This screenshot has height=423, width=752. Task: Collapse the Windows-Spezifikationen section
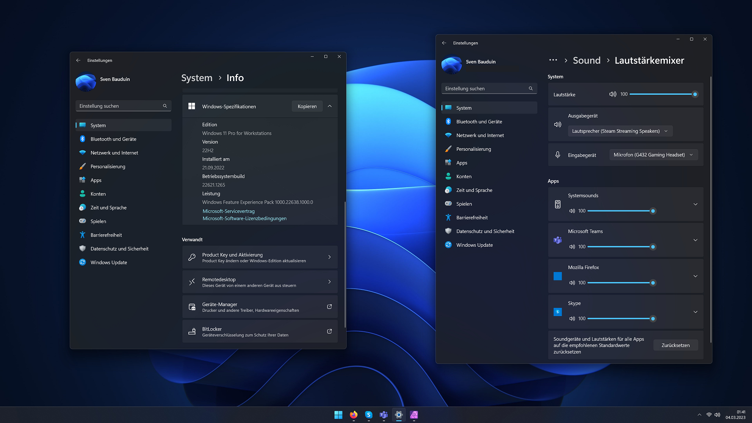coord(330,106)
